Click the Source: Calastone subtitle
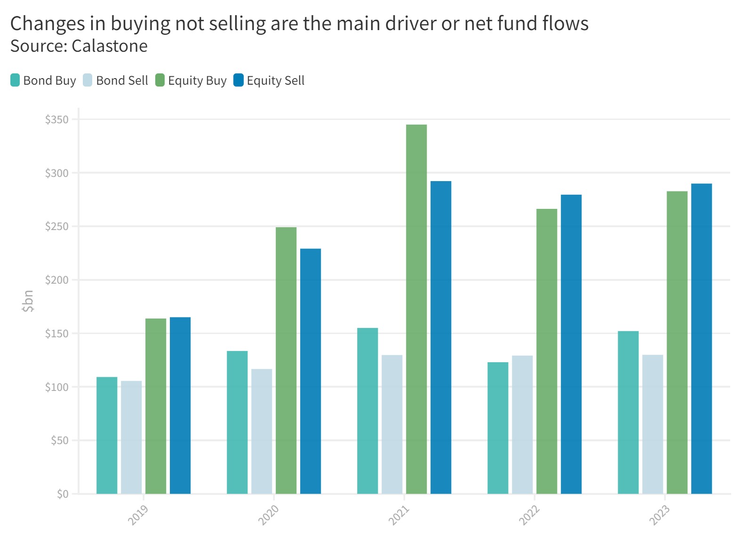 [79, 46]
